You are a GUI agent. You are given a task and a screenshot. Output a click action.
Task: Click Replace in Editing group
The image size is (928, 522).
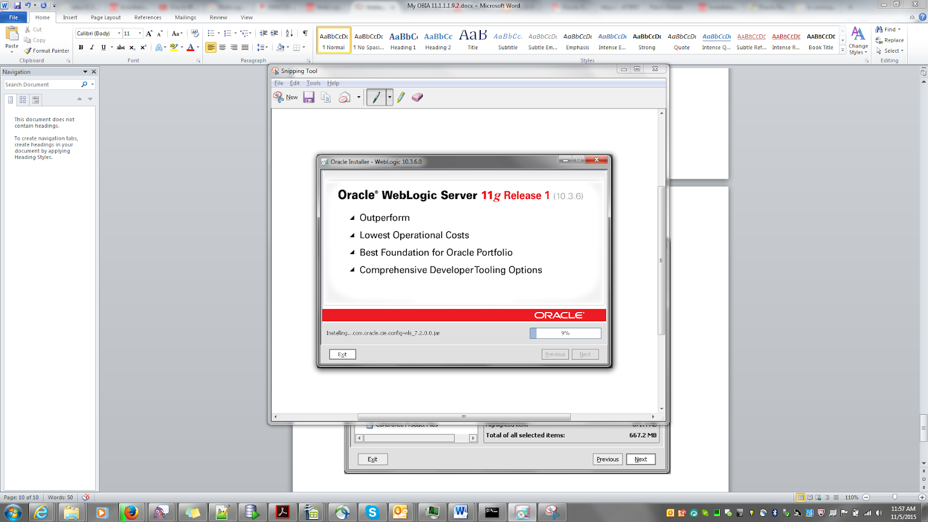(x=890, y=41)
